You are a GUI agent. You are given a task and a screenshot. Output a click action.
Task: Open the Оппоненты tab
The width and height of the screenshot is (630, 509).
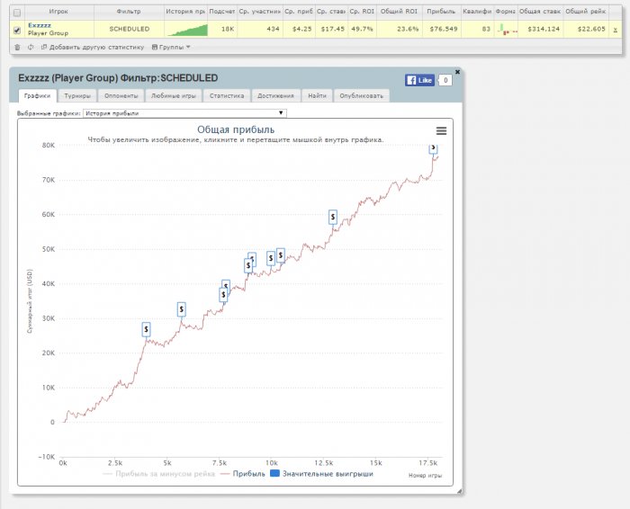pyautogui.click(x=121, y=96)
